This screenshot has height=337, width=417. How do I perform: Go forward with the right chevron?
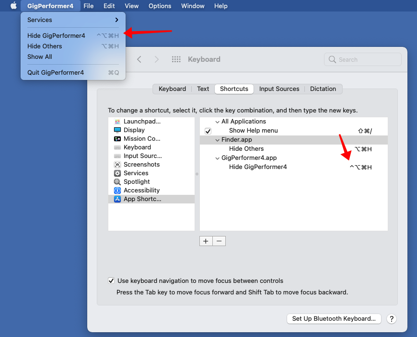point(156,59)
